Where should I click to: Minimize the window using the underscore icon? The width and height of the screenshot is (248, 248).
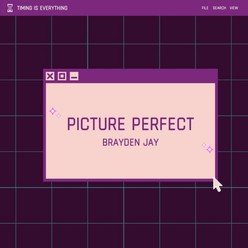click(x=74, y=76)
